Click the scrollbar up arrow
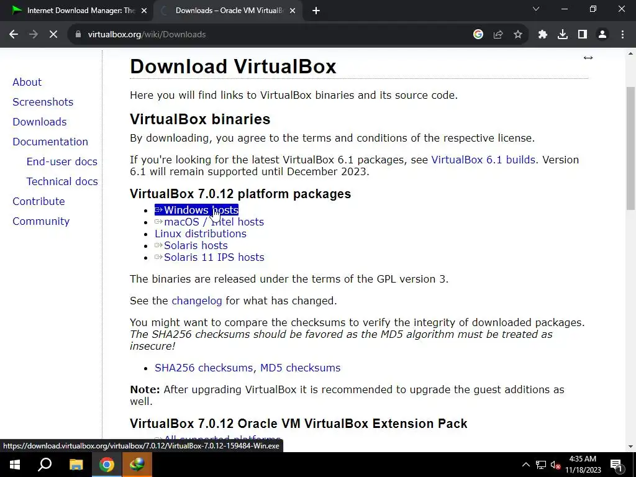 (x=630, y=53)
